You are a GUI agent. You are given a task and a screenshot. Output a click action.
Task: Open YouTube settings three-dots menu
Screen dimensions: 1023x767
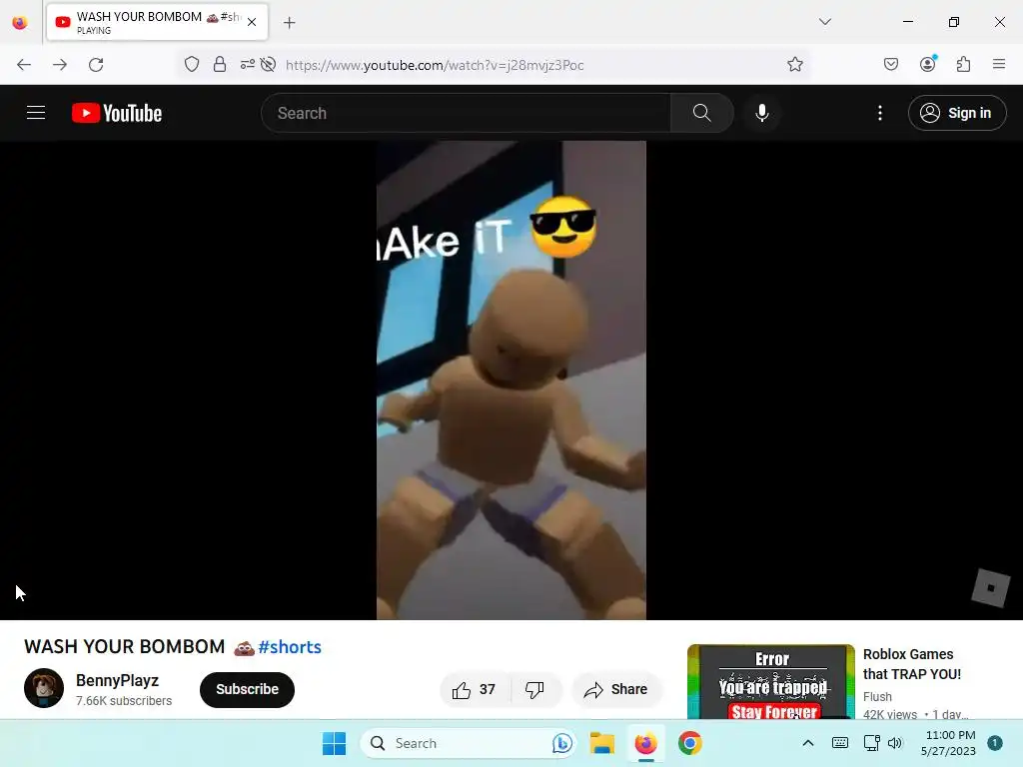(880, 113)
